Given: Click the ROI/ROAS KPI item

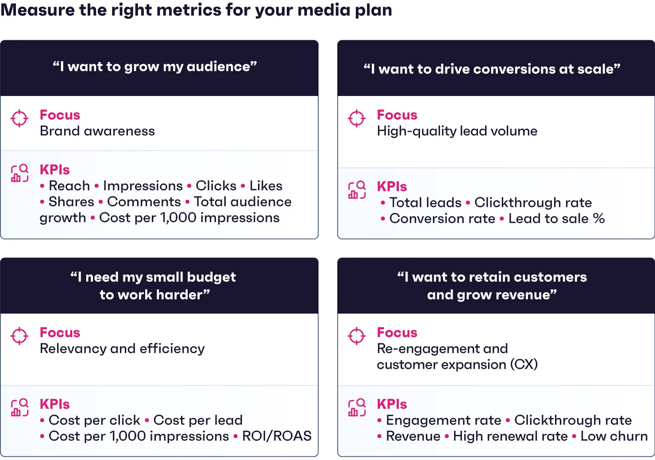Looking at the screenshot, I should coord(277,436).
